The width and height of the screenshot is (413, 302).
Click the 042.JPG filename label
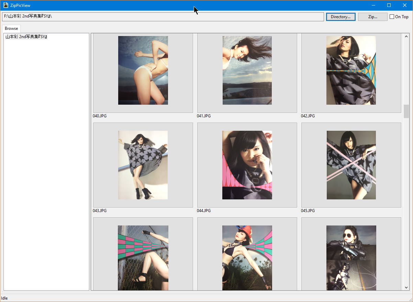tap(308, 116)
